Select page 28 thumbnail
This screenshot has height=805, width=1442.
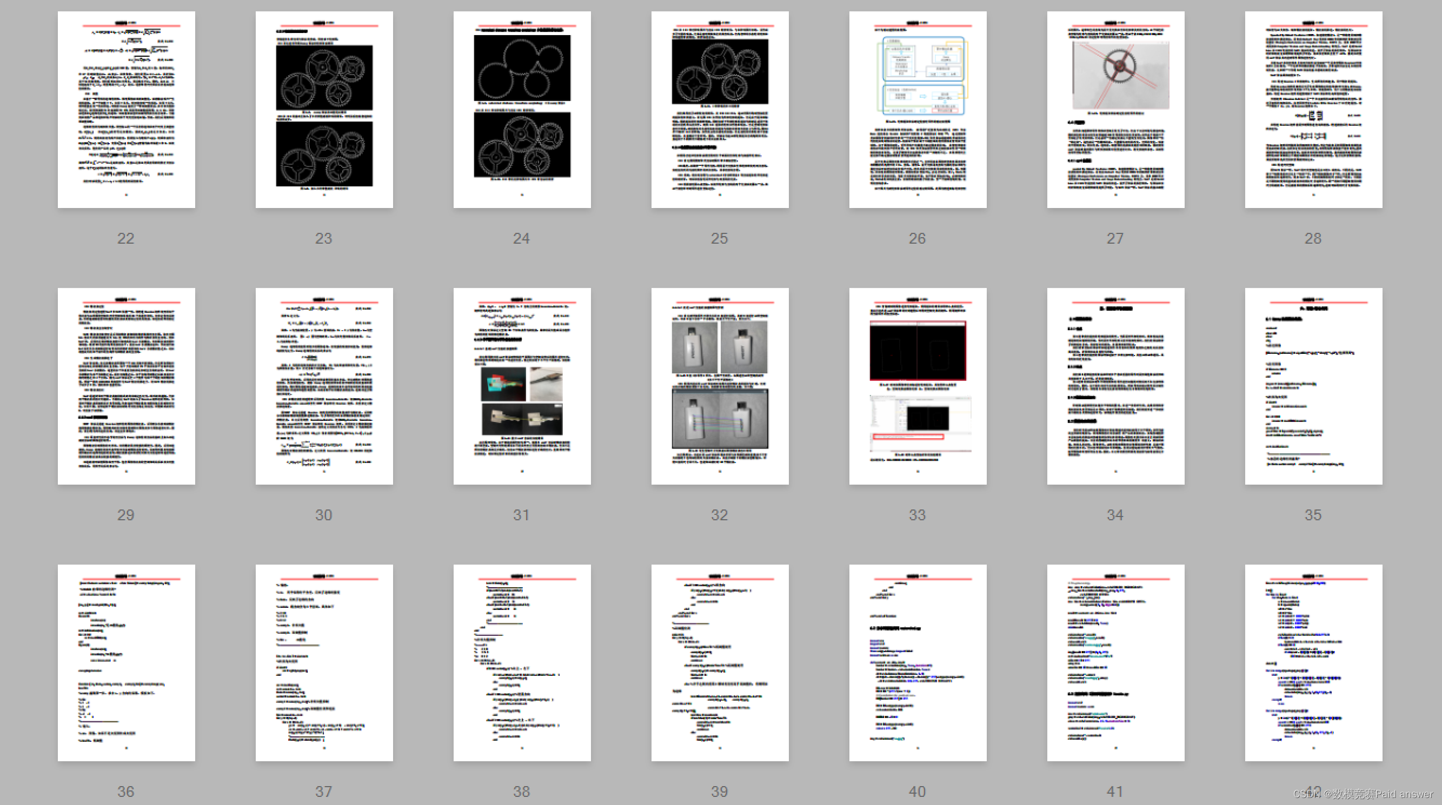coord(1313,110)
